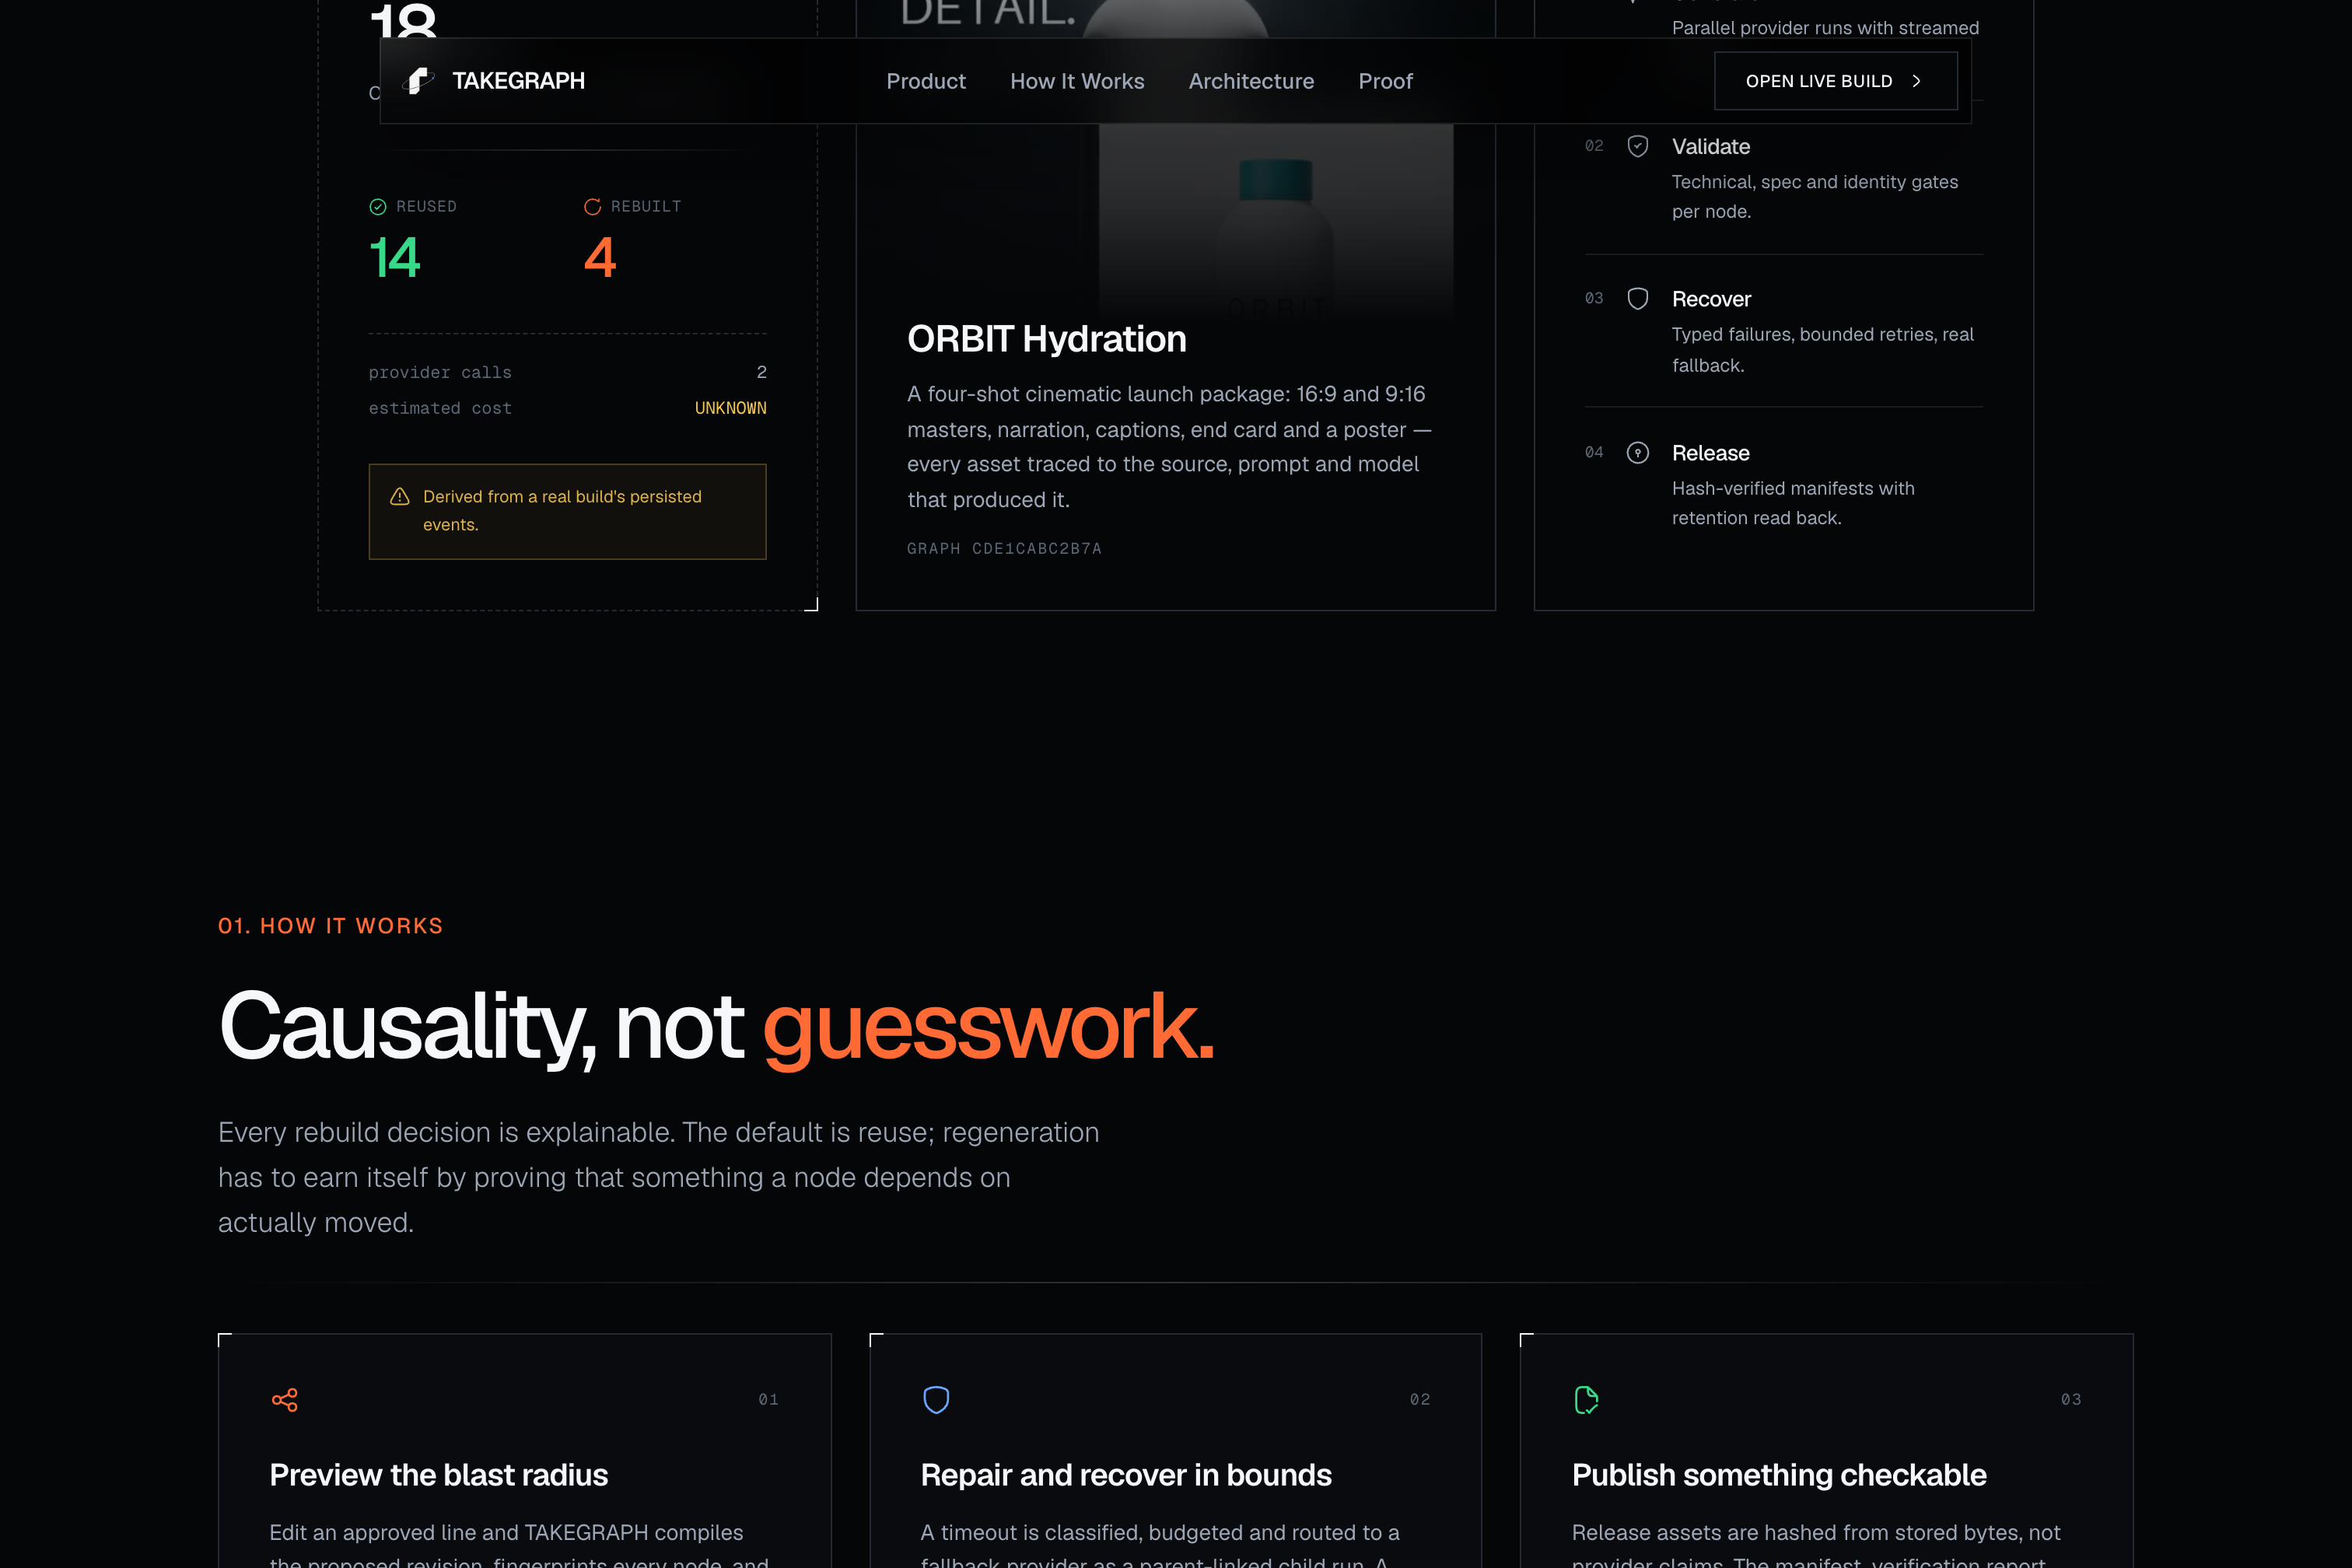Click the REBUILT label
The height and width of the screenshot is (1568, 2352).
pos(646,206)
